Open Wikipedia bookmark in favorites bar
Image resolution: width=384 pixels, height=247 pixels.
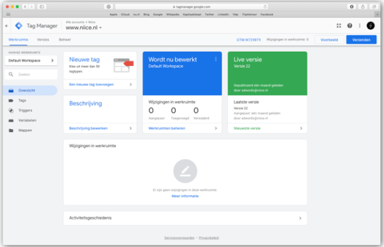coord(173,15)
